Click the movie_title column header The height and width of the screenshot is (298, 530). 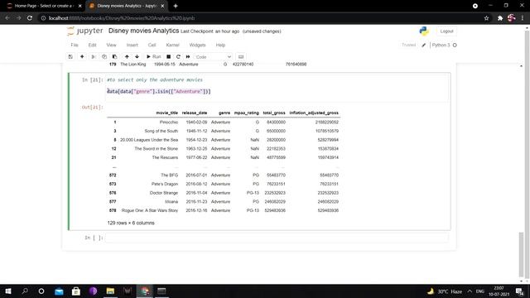(x=166, y=113)
